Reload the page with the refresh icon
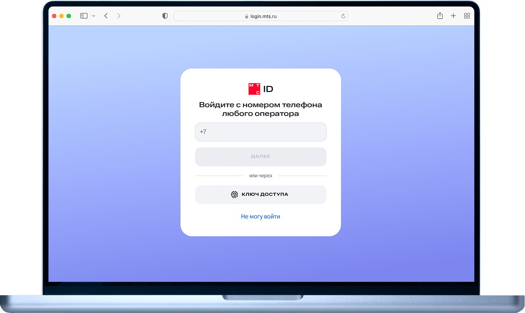 pyautogui.click(x=343, y=16)
